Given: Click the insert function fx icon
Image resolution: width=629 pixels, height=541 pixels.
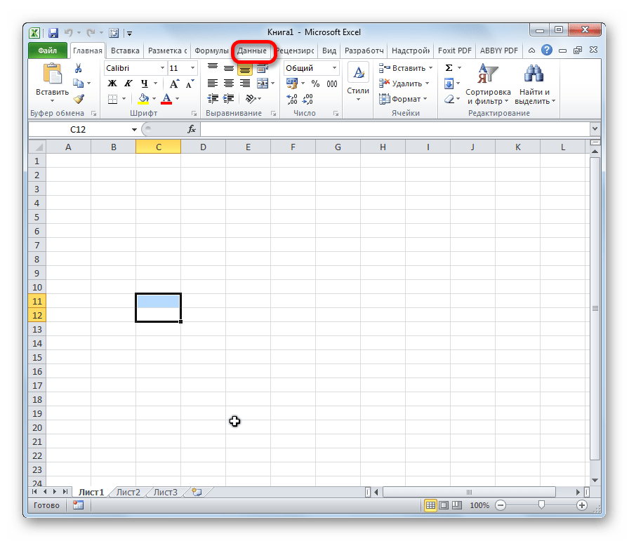Looking at the screenshot, I should (192, 129).
